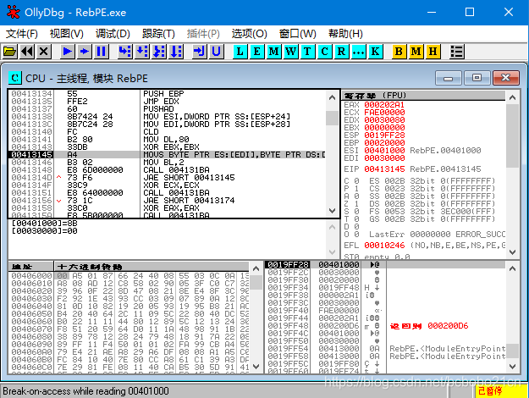Open the 视图(V) menu
The width and height of the screenshot is (529, 398).
67,34
